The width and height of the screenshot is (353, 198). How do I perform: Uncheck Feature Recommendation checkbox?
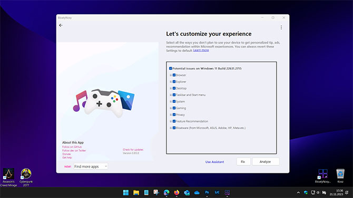(174, 121)
